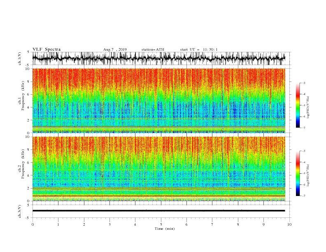
Task: Click the "8" tick on the time axis
Action: point(238,224)
